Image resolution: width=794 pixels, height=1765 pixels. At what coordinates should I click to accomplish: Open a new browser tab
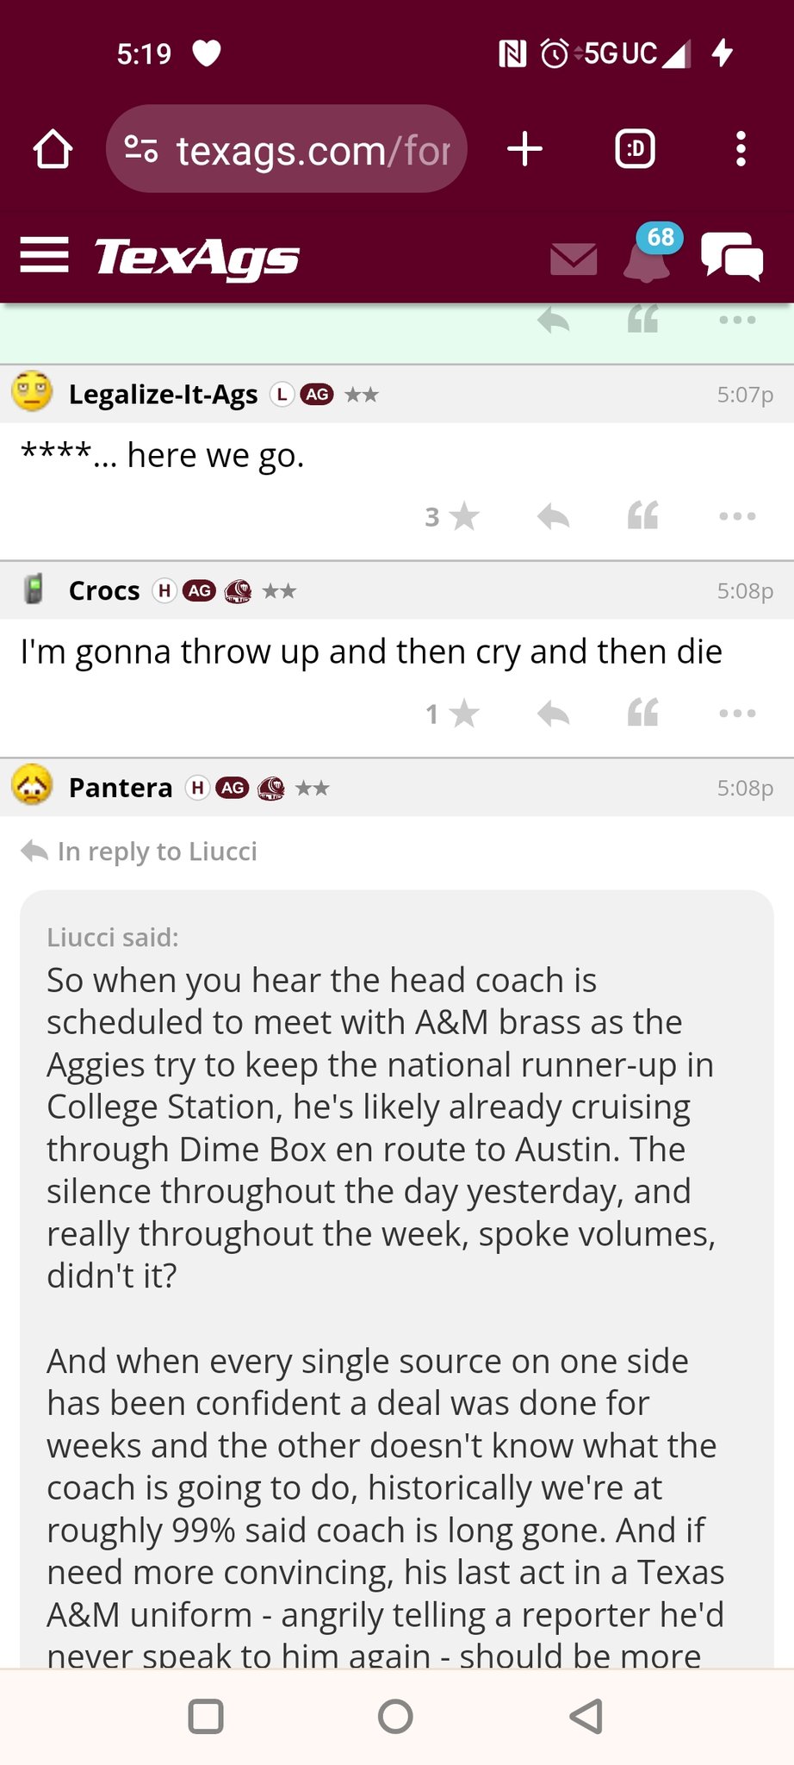point(524,150)
